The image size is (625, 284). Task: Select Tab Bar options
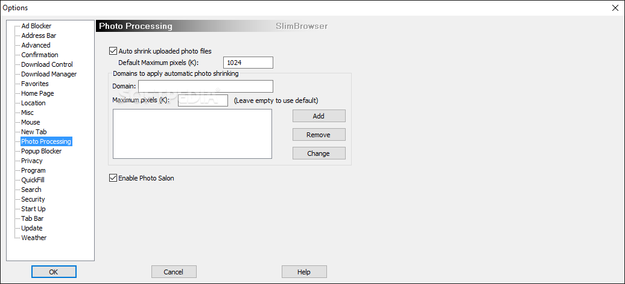pyautogui.click(x=33, y=218)
